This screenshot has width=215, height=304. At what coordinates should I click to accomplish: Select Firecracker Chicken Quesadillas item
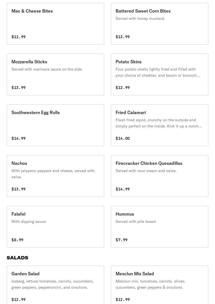[x=159, y=176]
